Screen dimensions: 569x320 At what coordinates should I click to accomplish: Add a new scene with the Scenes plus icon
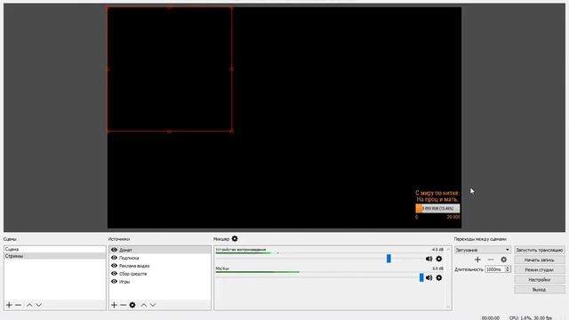click(9, 305)
